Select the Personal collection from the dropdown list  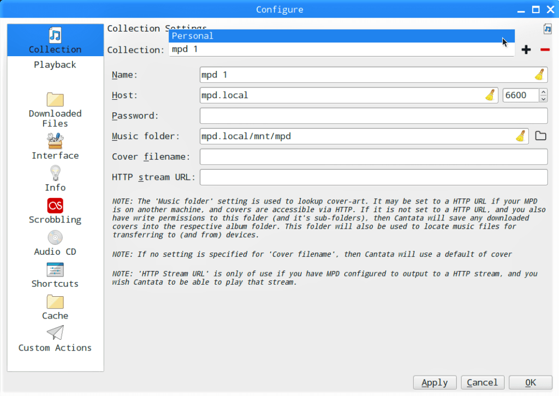pyautogui.click(x=342, y=36)
